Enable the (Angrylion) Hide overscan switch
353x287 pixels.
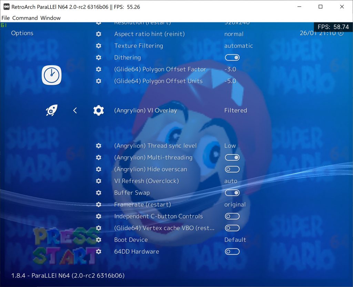point(232,169)
